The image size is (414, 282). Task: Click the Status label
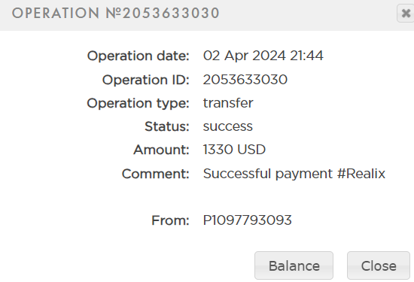[x=167, y=126]
